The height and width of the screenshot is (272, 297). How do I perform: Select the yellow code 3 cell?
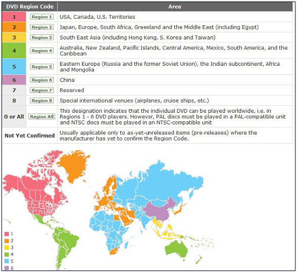14,37
